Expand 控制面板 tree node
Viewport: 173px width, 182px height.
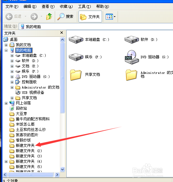(x=12, y=82)
